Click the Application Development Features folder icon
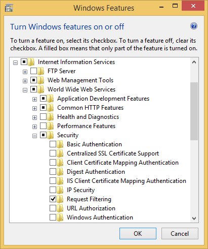This screenshot has height=249, width=208. click(x=51, y=99)
